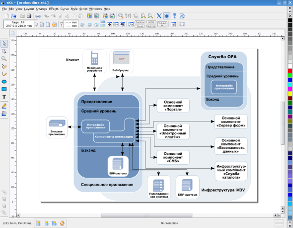This screenshot has height=228, width=293.
Task: Click the Zoom 1:1 icon
Action: [x=128, y=16]
